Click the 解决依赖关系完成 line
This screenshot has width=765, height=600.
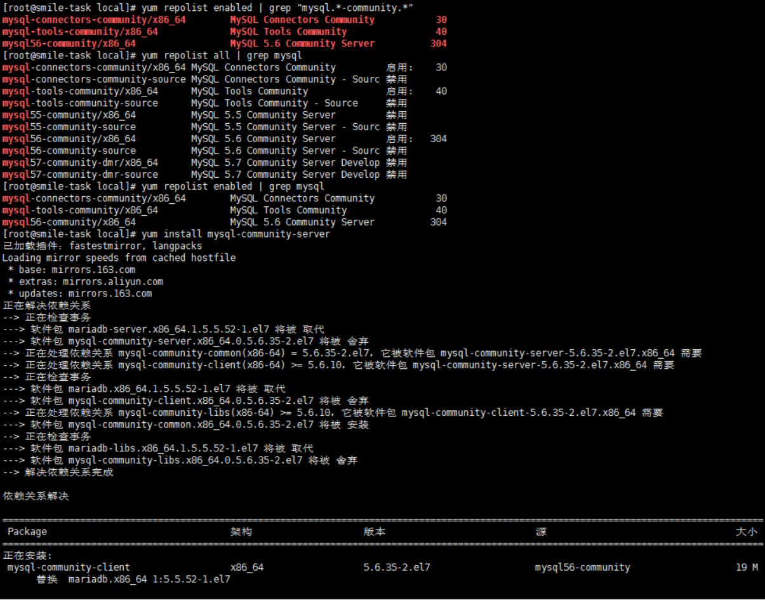click(58, 472)
